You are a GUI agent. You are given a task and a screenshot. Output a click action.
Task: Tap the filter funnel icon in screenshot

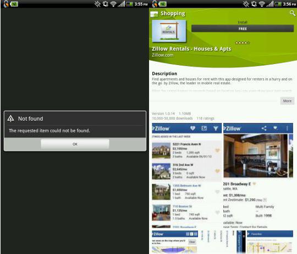coord(216,128)
